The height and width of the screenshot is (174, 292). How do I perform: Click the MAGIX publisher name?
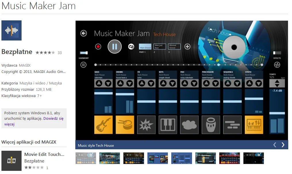click(25, 65)
